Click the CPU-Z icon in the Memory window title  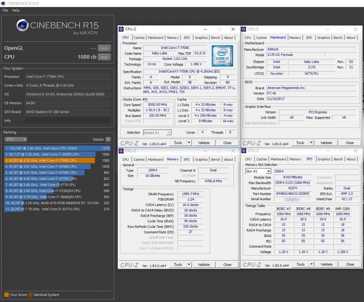121,151
